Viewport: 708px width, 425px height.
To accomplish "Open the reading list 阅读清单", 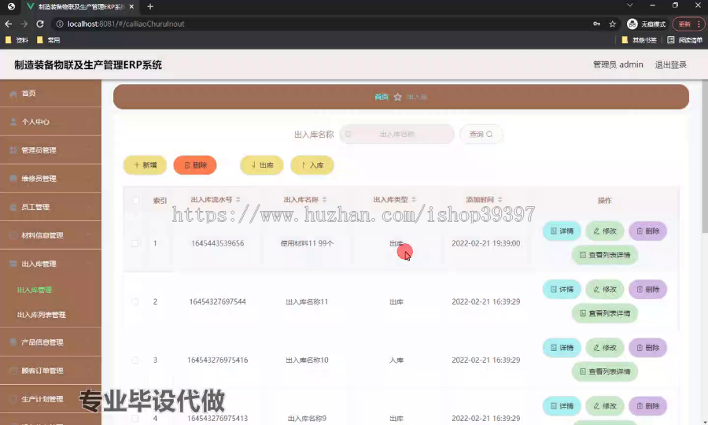I will pyautogui.click(x=685, y=40).
